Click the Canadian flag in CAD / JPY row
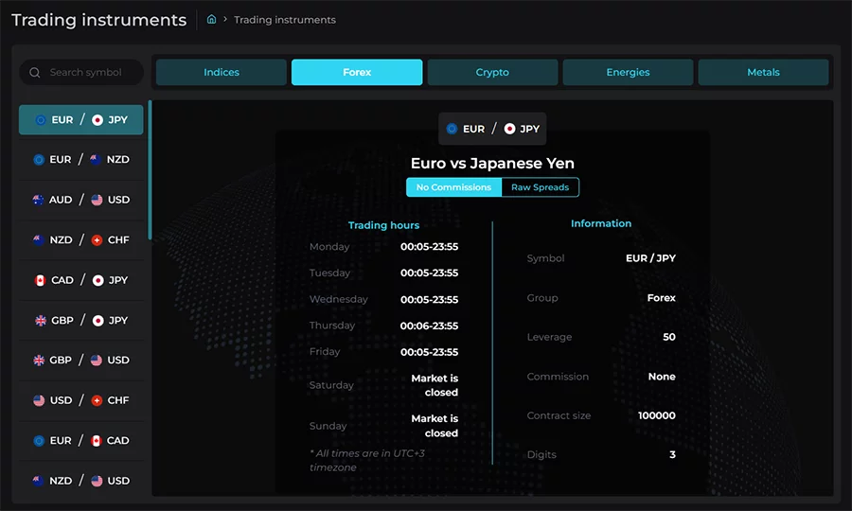Viewport: 852px width, 511px height. click(x=40, y=280)
